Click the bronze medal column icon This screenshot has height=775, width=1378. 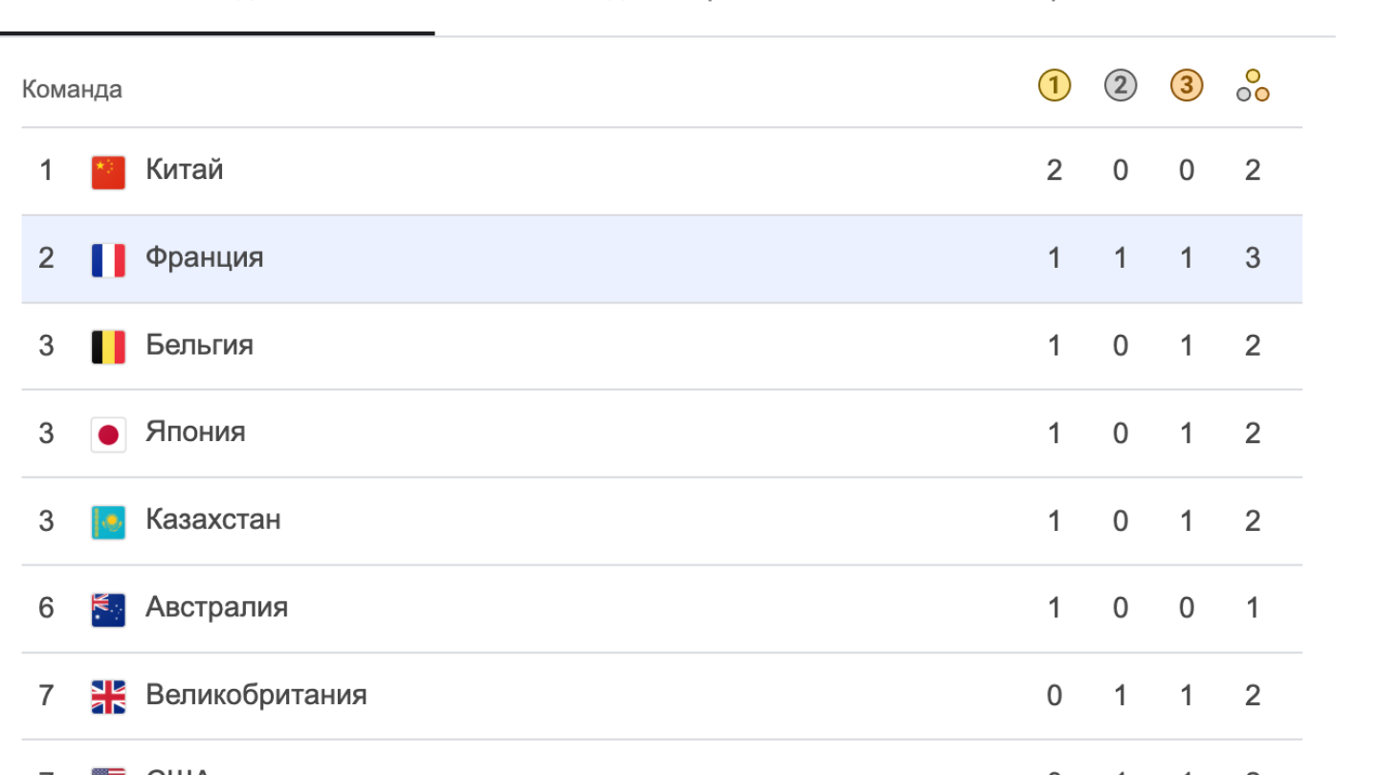pos(1186,86)
